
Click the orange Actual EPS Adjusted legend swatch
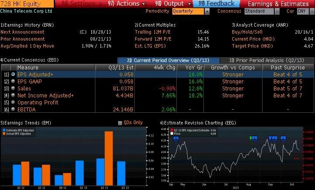[x=4, y=134]
